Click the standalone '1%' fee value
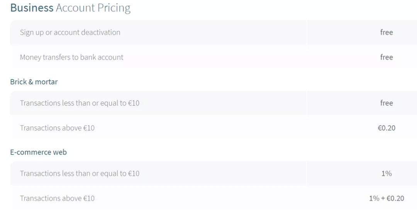Screen dimensions: 417x213 pyautogui.click(x=386, y=174)
